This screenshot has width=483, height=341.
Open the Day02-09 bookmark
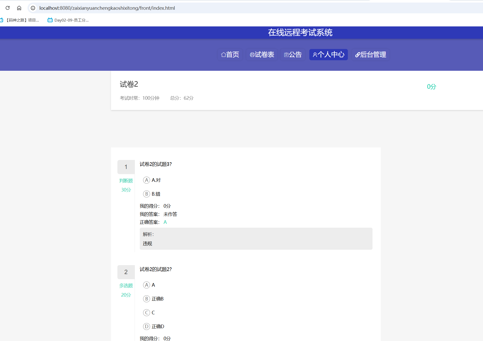pos(68,20)
